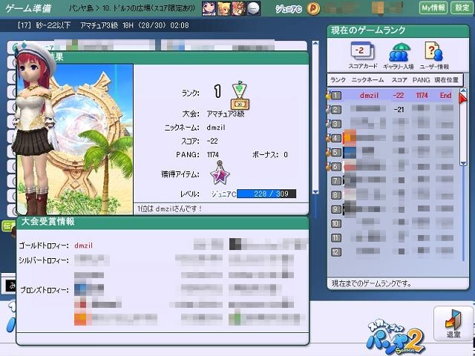Select rank badge 4 in game rank list
Screen dimensions: 475x356
tap(335, 138)
